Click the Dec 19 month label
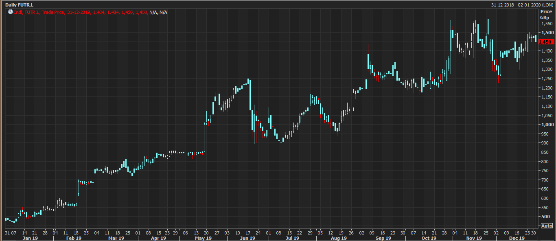The height and width of the screenshot is (241, 556). 517,238
